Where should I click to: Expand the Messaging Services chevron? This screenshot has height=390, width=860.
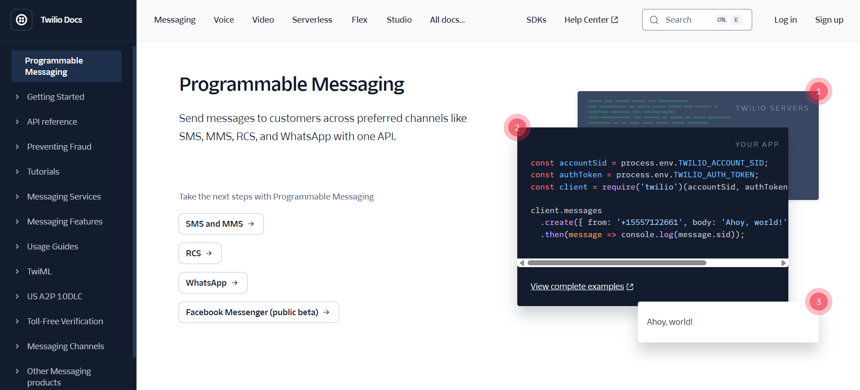tap(17, 196)
